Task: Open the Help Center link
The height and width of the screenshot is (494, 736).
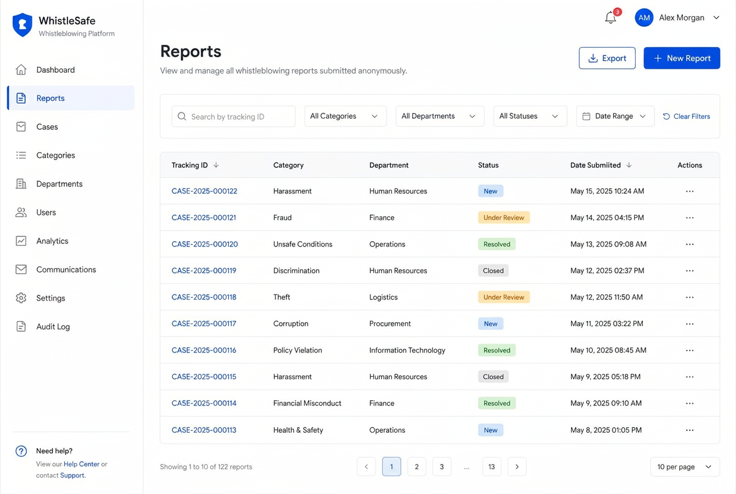Action: pyautogui.click(x=82, y=464)
